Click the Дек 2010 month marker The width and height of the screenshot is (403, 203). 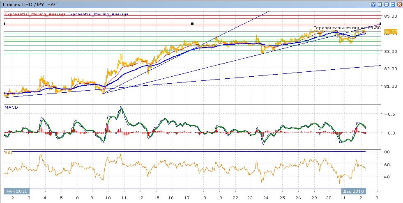click(353, 191)
